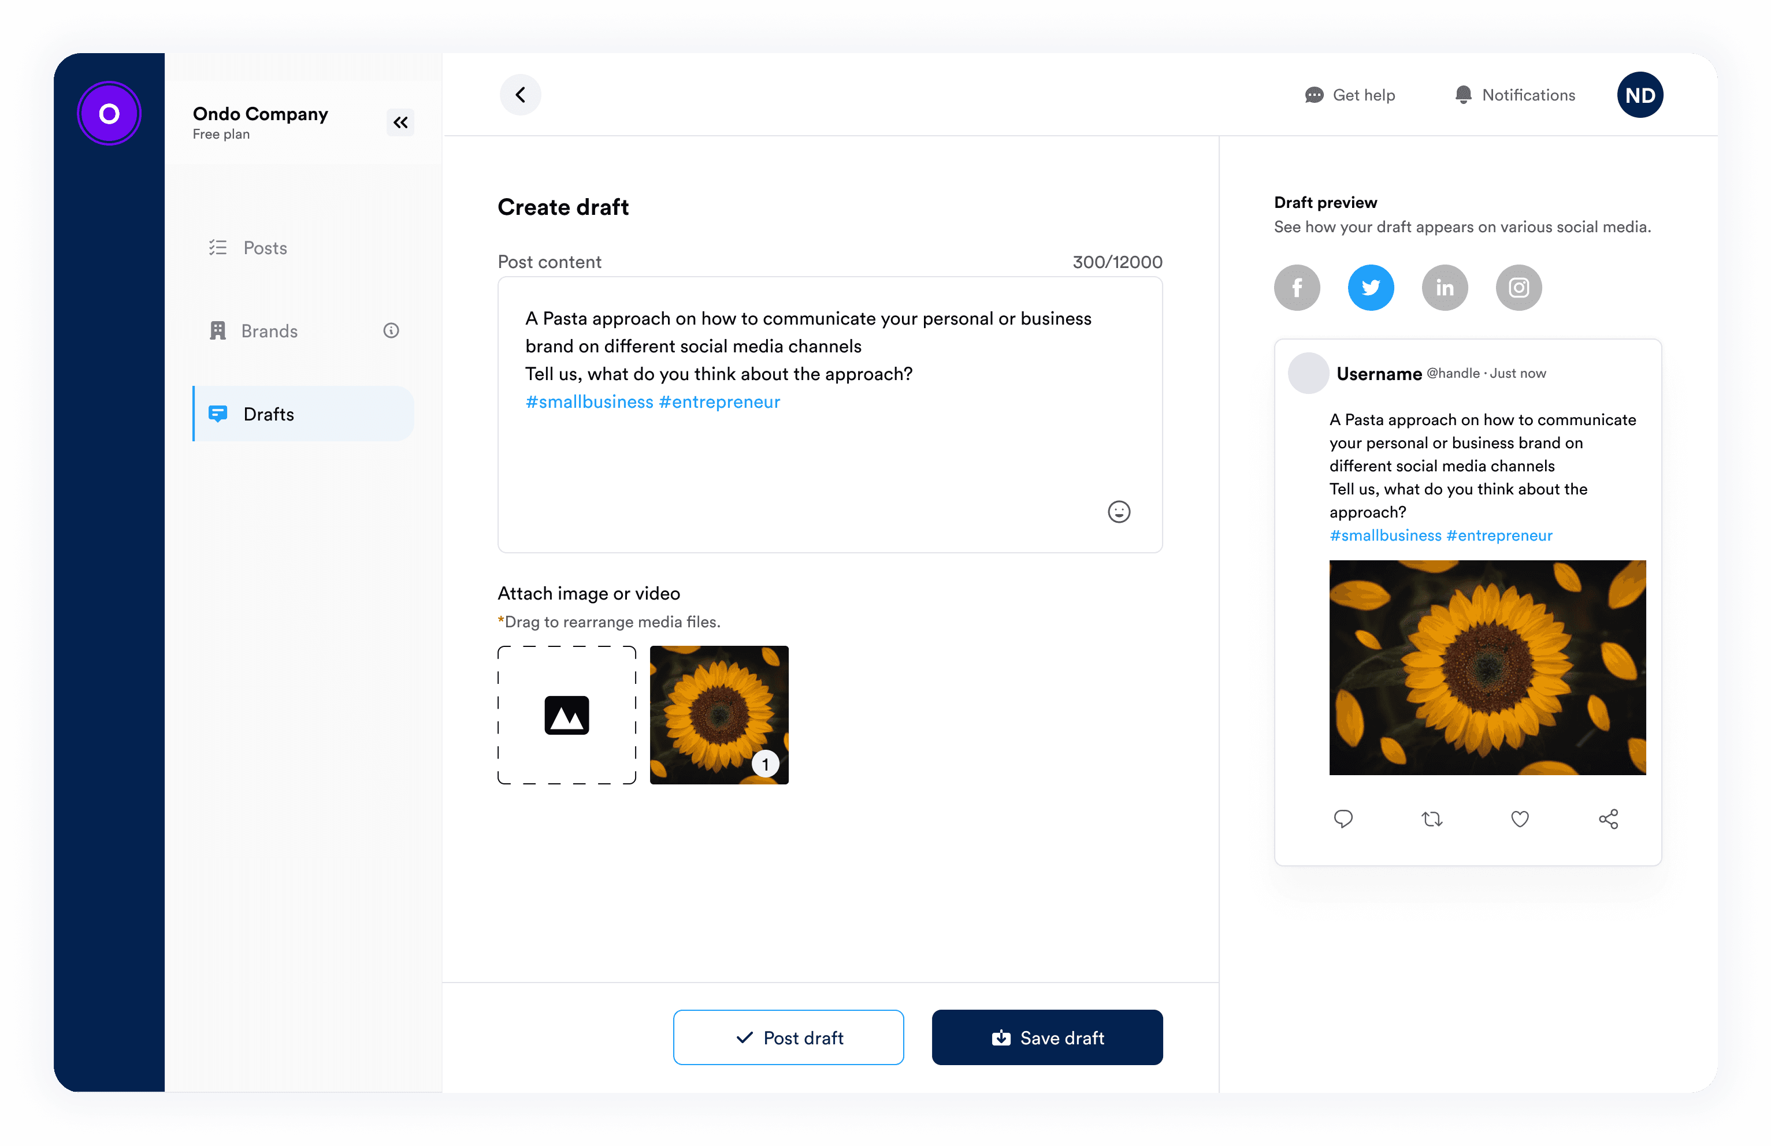Switch preview to Facebook icon
This screenshot has width=1771, height=1146.
(x=1296, y=288)
